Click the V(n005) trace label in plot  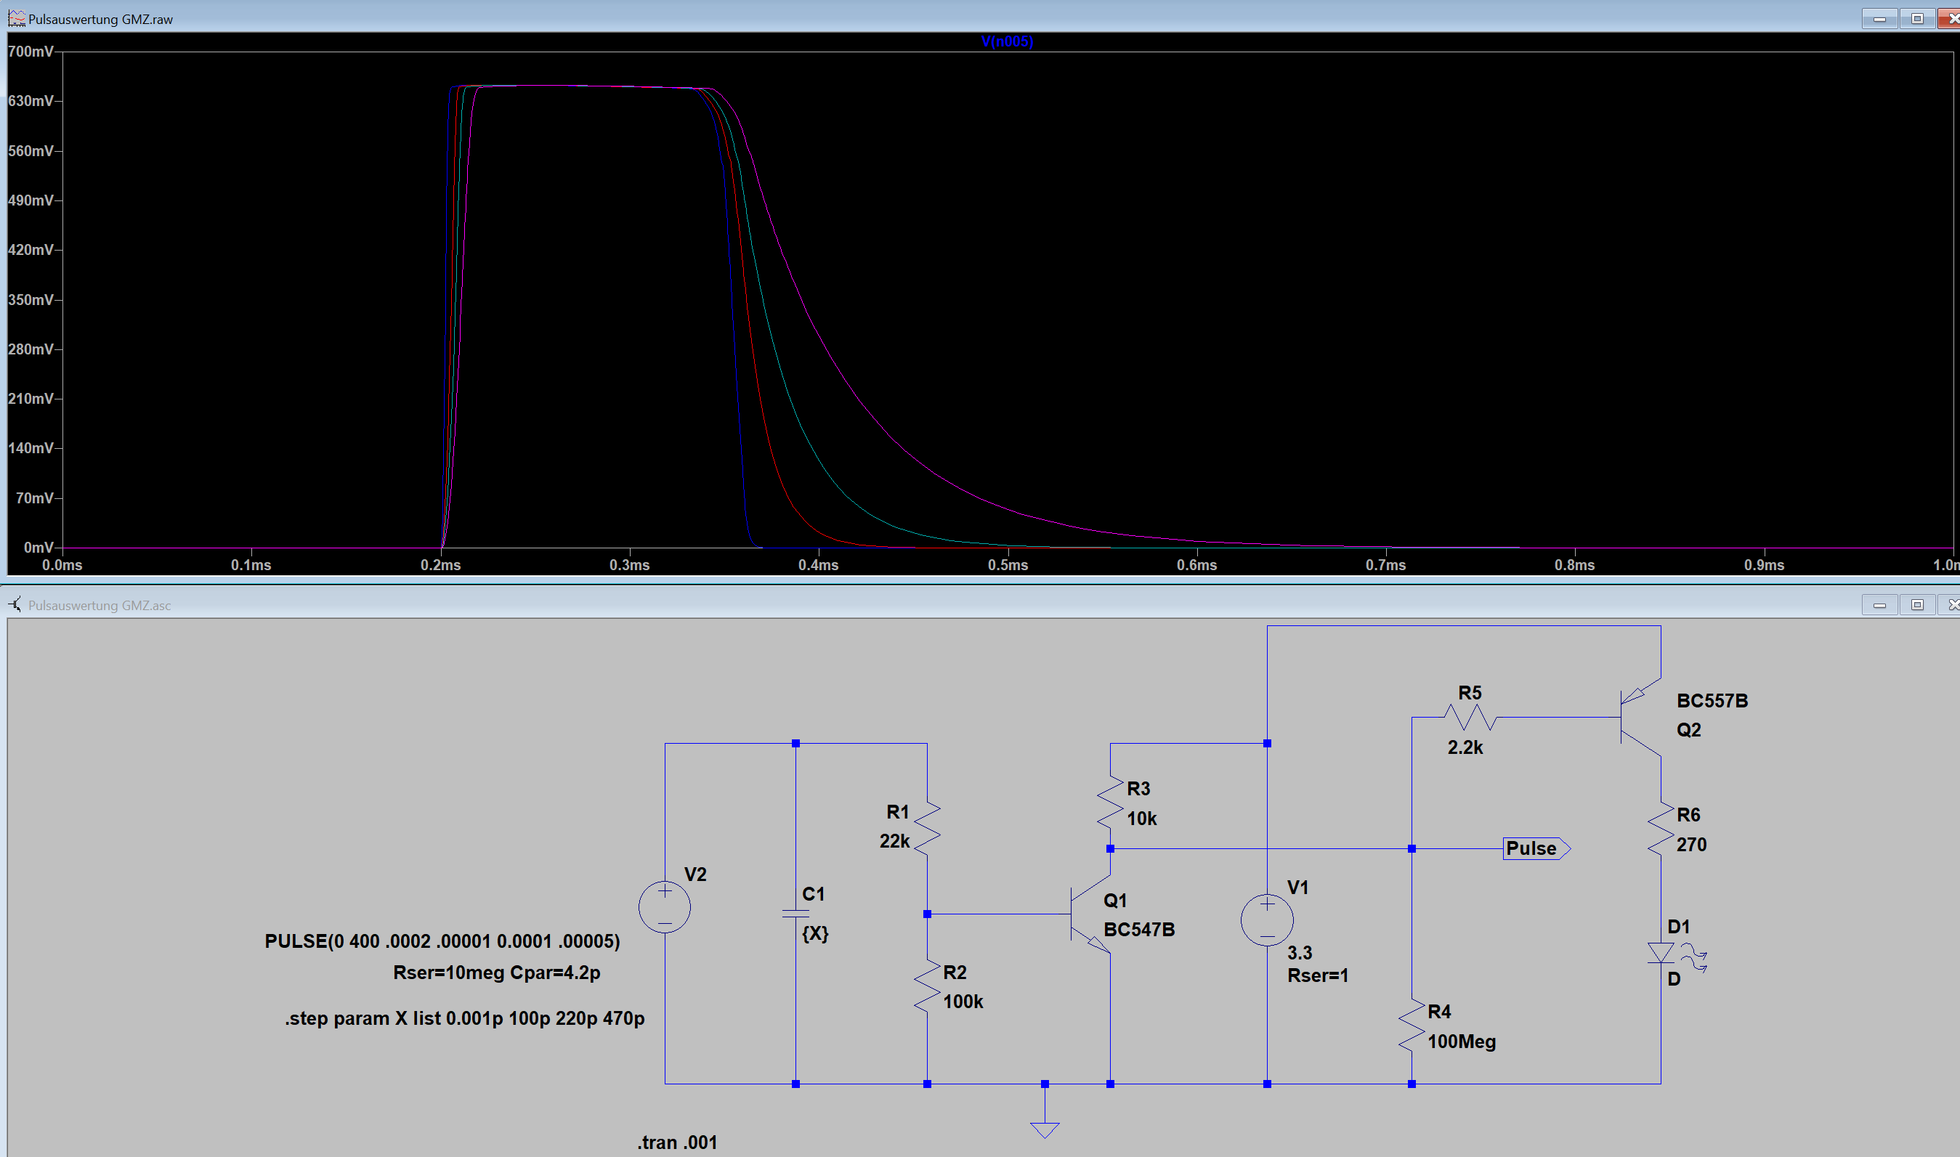pos(1006,41)
